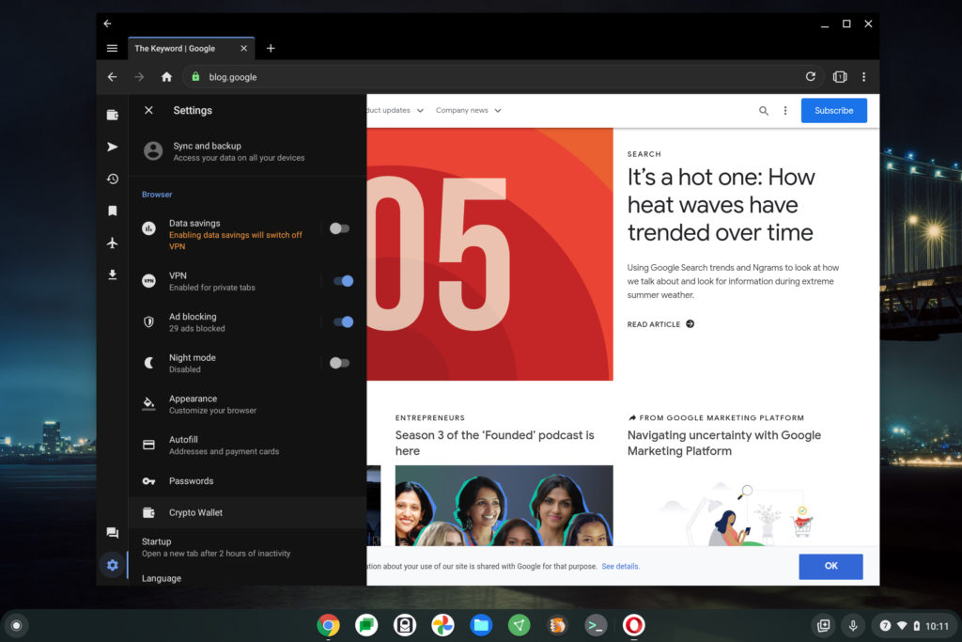Viewport: 962px width, 642px height.
Task: Open Appearance settings
Action: click(x=247, y=404)
